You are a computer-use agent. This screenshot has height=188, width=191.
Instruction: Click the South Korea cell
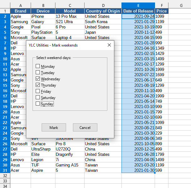tap(103, 22)
